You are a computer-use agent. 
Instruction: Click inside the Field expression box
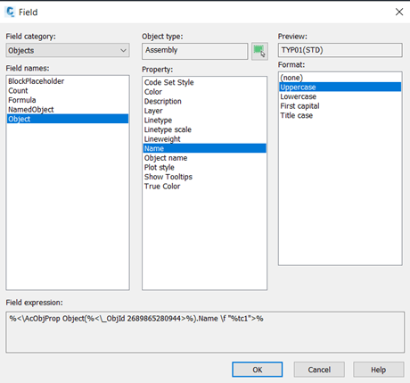(205, 332)
